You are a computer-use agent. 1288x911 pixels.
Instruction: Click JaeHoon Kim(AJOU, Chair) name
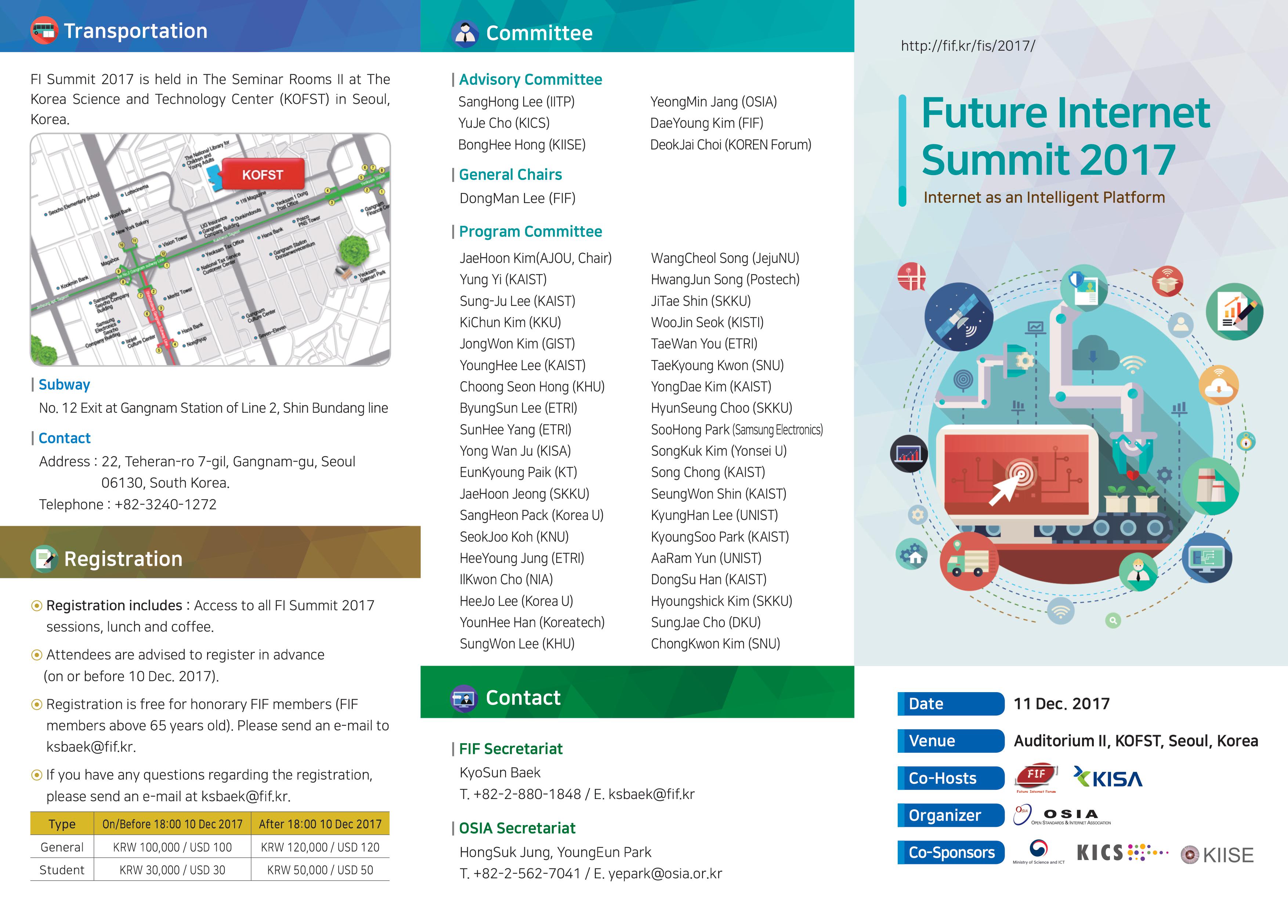coord(536,258)
